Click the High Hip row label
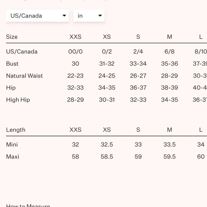The image size is (207, 207). (x=18, y=100)
